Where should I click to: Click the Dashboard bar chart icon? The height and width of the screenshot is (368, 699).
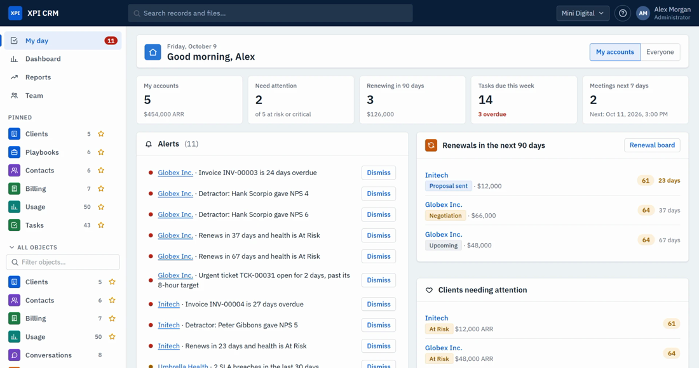point(14,59)
